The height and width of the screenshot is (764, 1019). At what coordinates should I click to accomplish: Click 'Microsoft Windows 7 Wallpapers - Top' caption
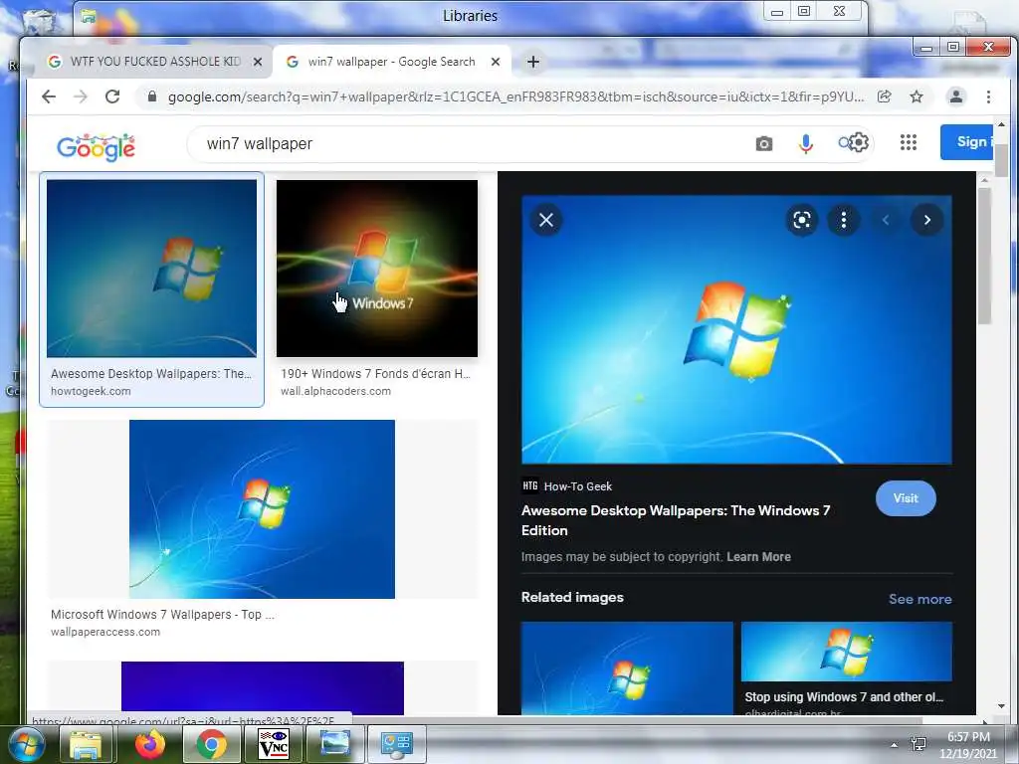(x=162, y=614)
